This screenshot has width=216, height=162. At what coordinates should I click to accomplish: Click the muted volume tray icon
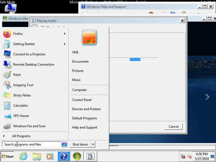tap(190, 156)
